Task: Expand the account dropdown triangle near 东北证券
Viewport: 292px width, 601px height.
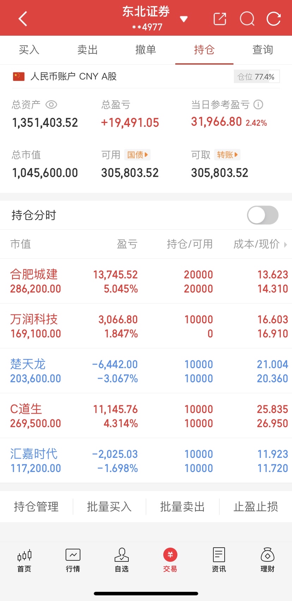Action: click(184, 19)
